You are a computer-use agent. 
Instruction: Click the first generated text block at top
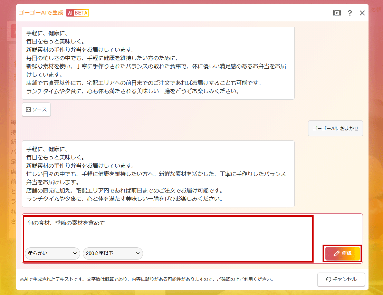tap(158, 62)
